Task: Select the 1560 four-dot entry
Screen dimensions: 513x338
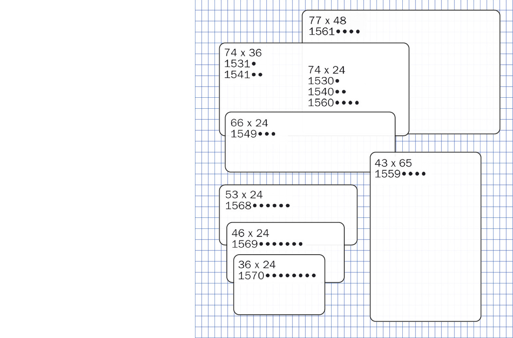Action: click(333, 103)
